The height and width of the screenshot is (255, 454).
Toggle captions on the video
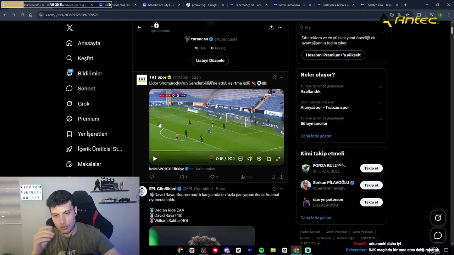tap(240, 159)
